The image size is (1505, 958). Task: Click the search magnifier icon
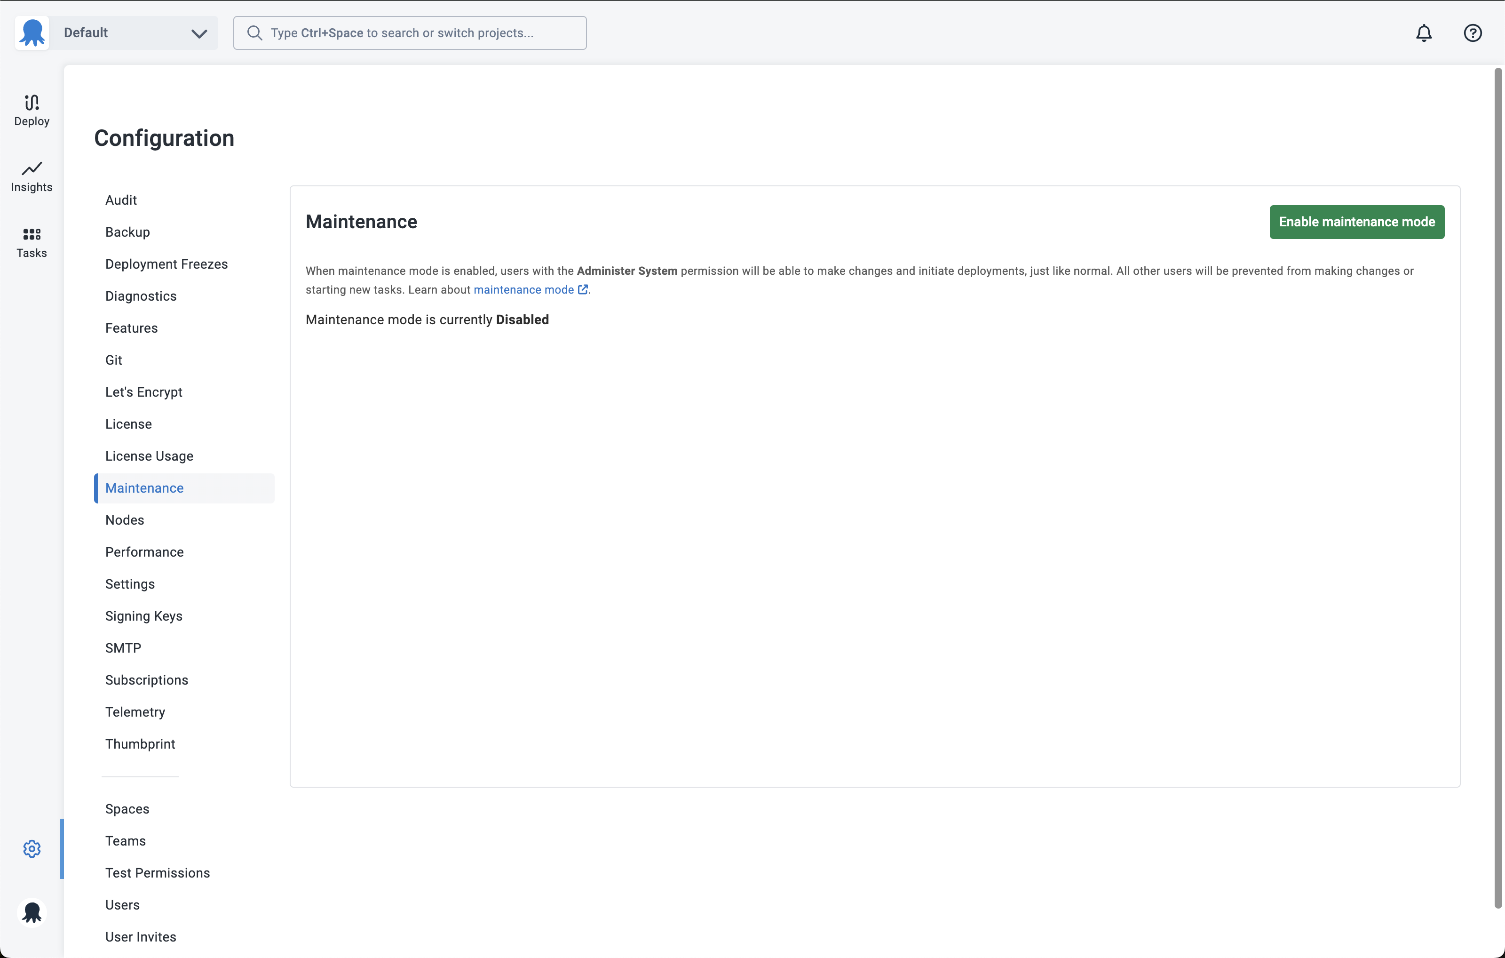tap(254, 32)
